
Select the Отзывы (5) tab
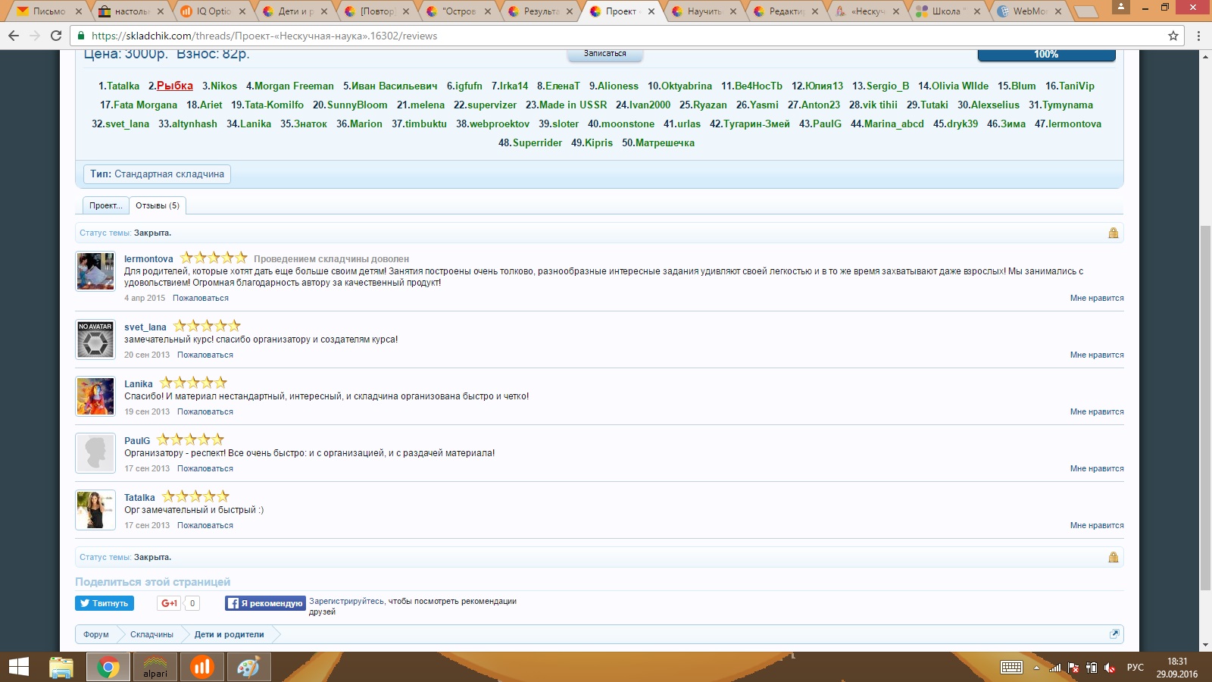[158, 205]
